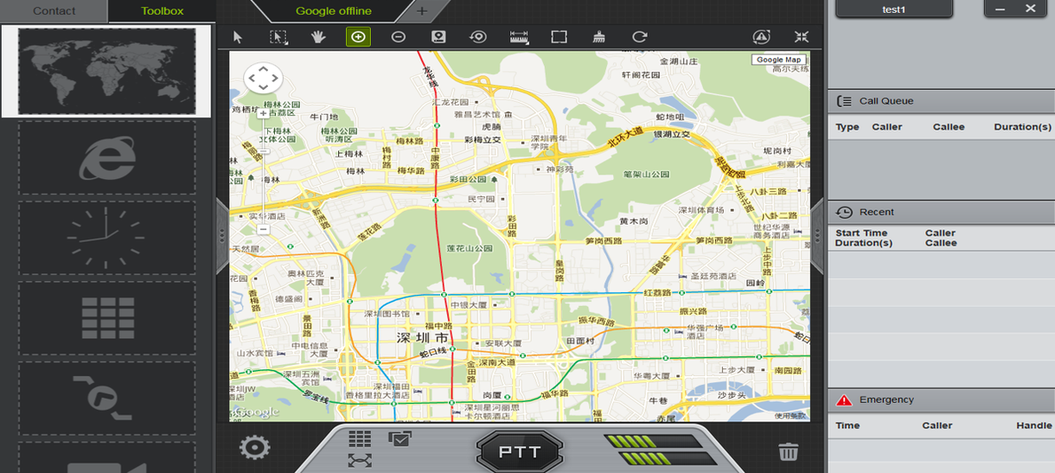
Task: Click the zoom in magnifier tool
Action: [x=358, y=37]
